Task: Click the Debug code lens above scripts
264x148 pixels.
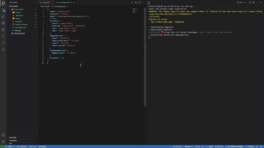Action: point(54,18)
